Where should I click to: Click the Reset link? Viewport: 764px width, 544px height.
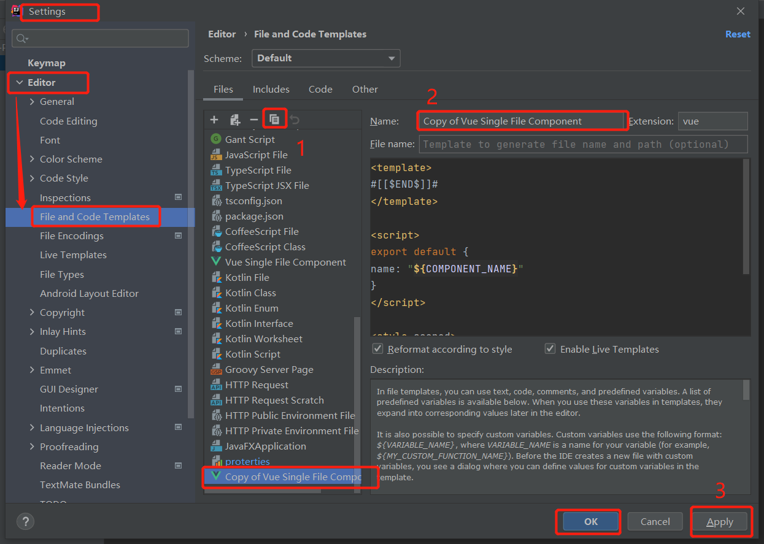(738, 34)
